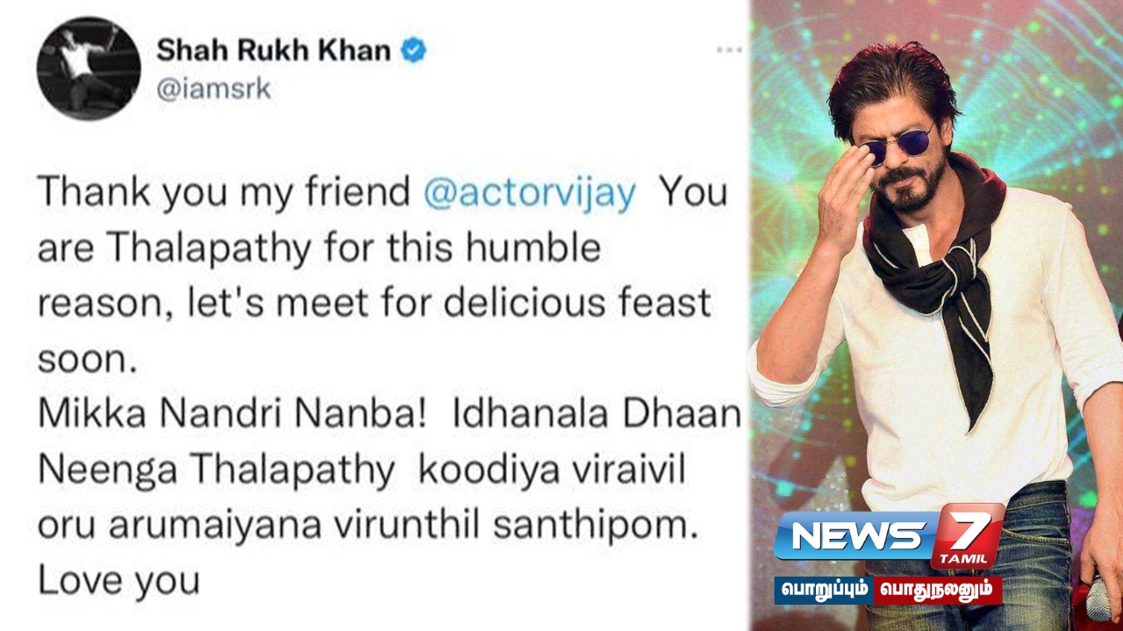Click the microphone in the photo corner
Image resolution: width=1123 pixels, height=631 pixels.
click(1100, 599)
